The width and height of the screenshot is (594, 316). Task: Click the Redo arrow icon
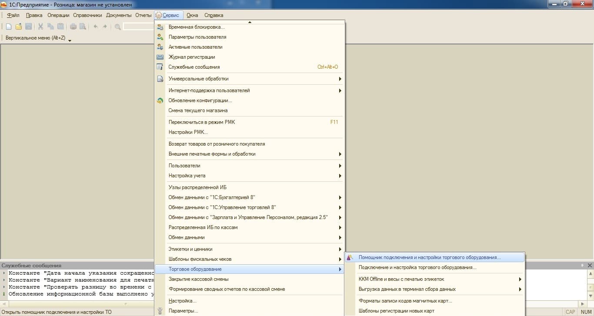coord(105,27)
